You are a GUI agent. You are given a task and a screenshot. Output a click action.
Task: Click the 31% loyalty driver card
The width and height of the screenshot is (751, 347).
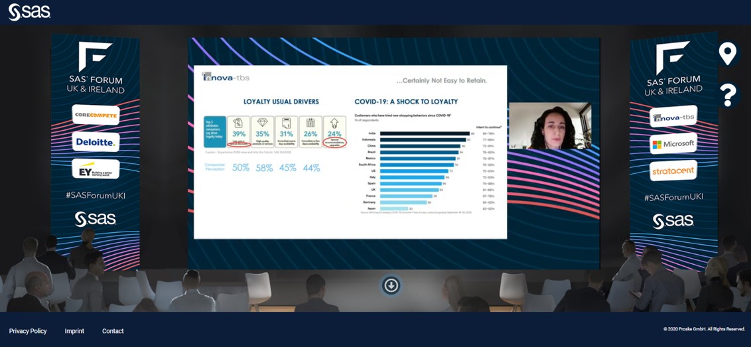287,131
